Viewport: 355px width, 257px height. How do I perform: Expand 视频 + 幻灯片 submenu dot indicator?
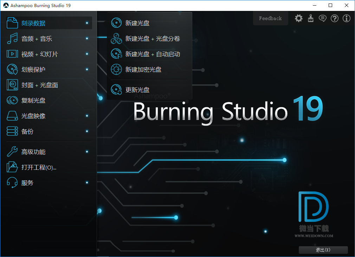[x=87, y=54]
